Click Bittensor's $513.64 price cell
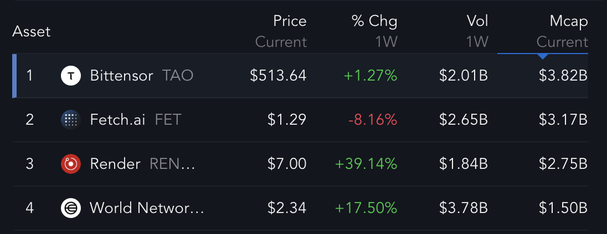The width and height of the screenshot is (607, 234). [x=278, y=76]
